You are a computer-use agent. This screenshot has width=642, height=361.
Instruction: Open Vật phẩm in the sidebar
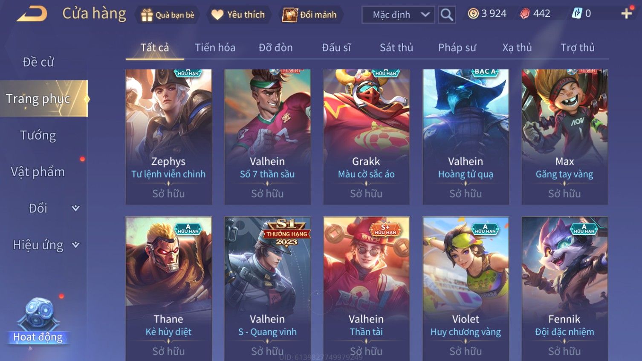[x=38, y=172]
